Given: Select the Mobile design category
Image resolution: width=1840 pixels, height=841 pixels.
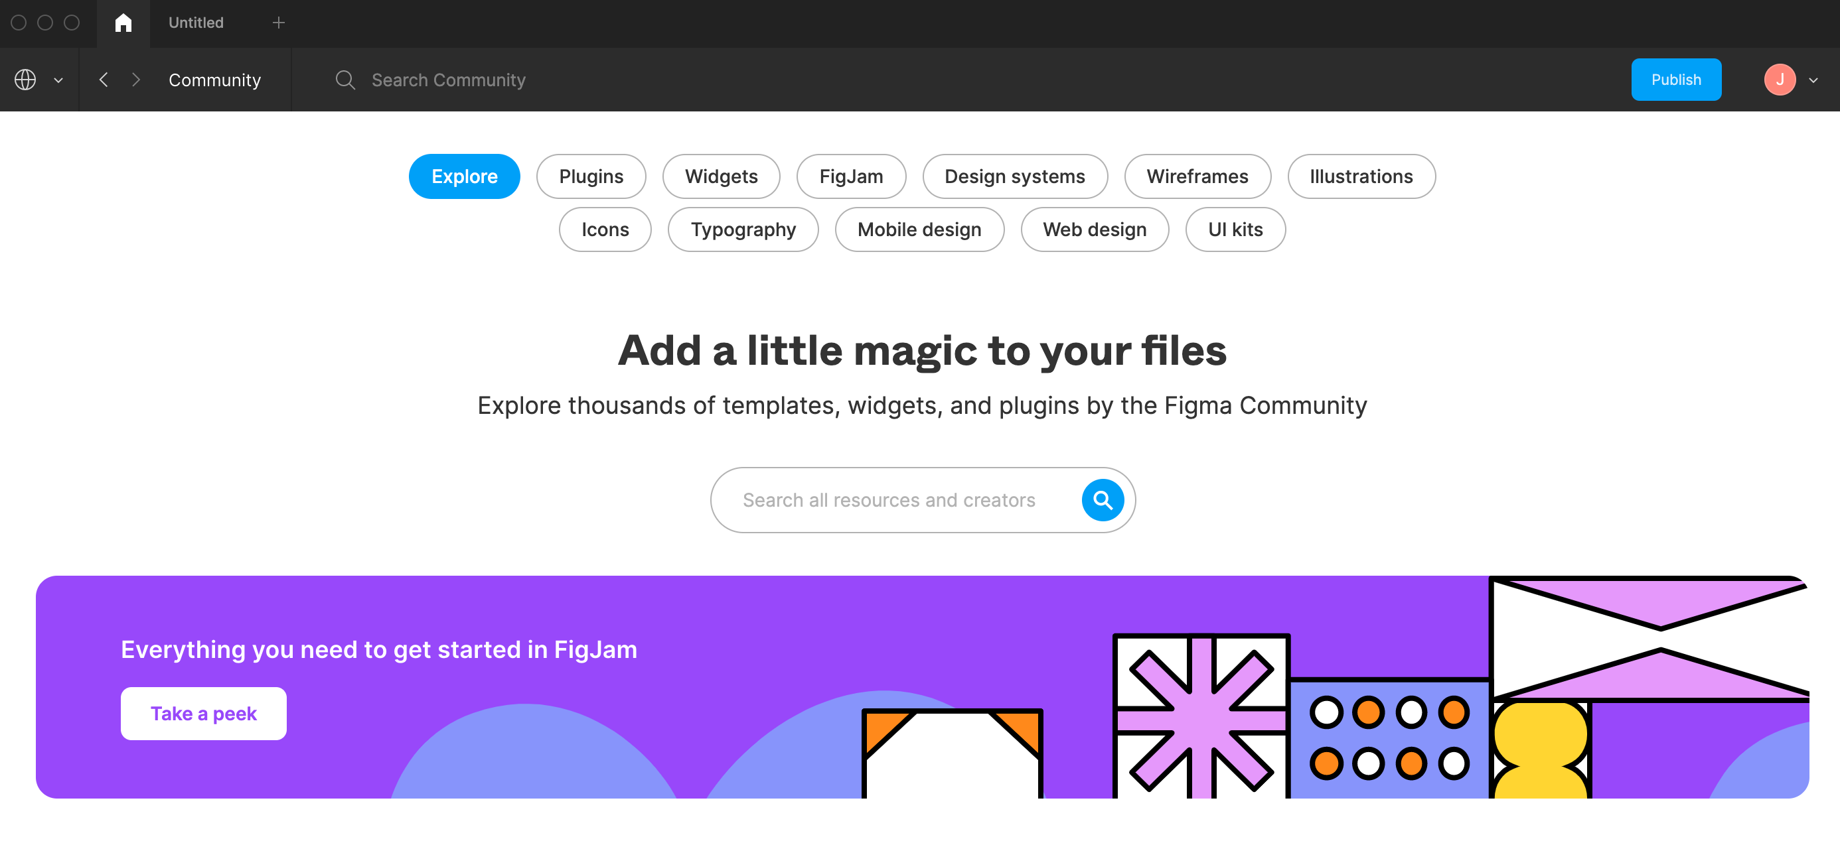Looking at the screenshot, I should tap(919, 229).
